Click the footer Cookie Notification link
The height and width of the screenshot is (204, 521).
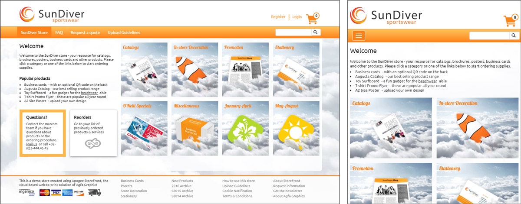point(237,191)
